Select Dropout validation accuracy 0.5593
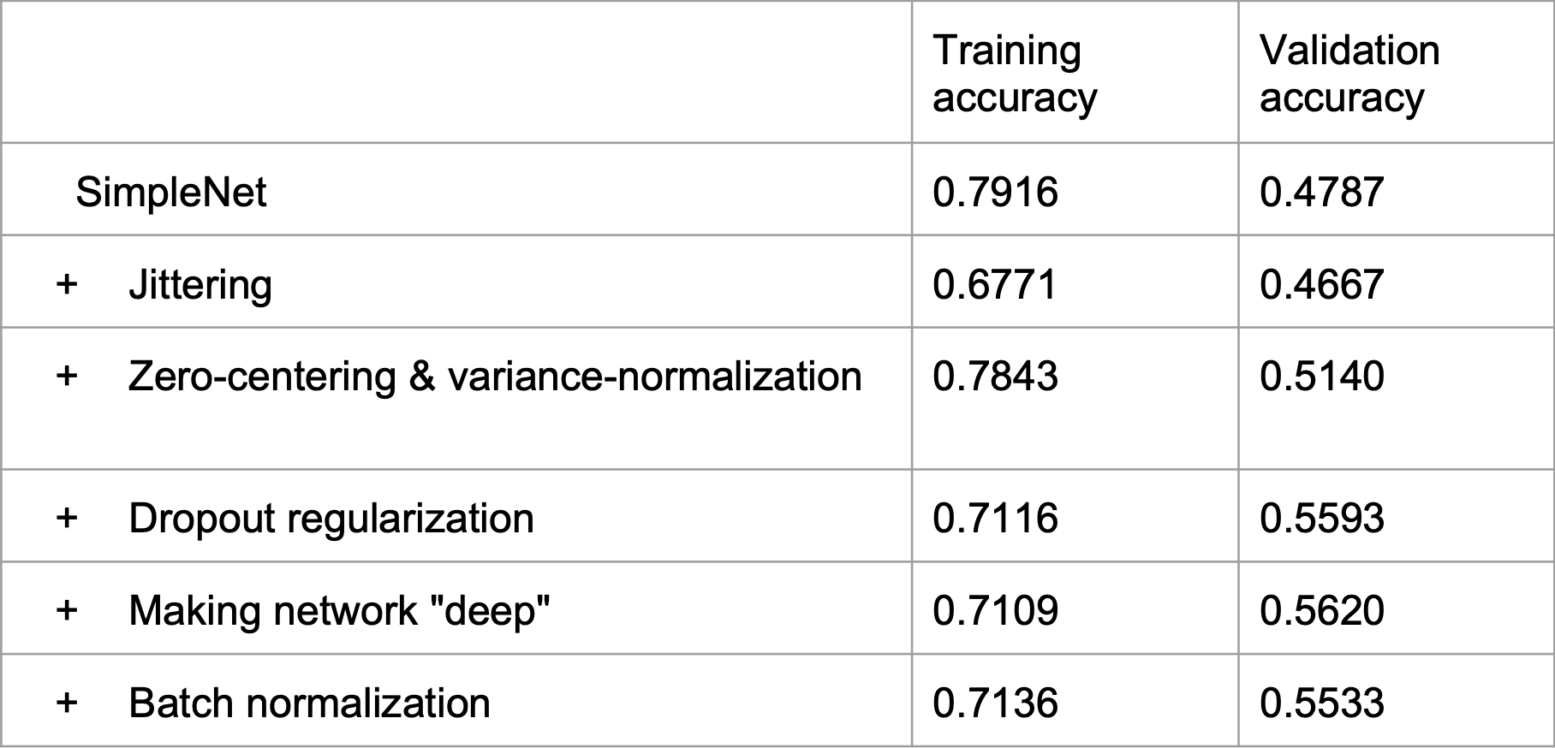This screenshot has width=1555, height=748. pos(1321,519)
